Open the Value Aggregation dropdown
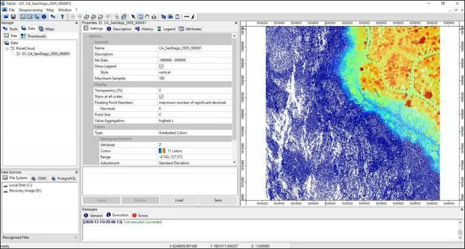This screenshot has width=465, height=249. [x=194, y=120]
